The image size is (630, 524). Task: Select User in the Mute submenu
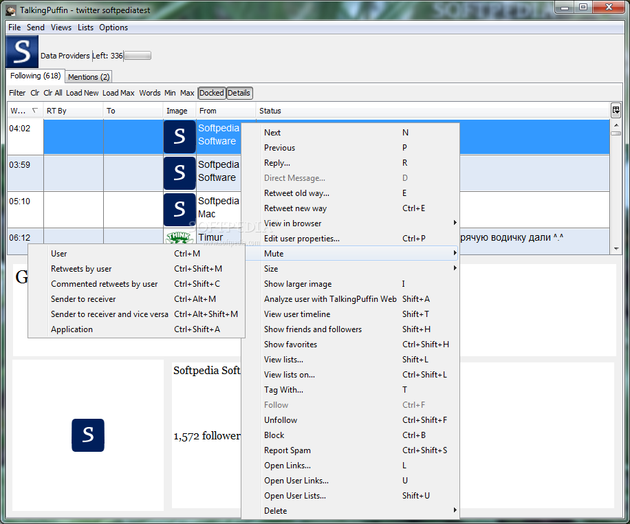point(136,254)
